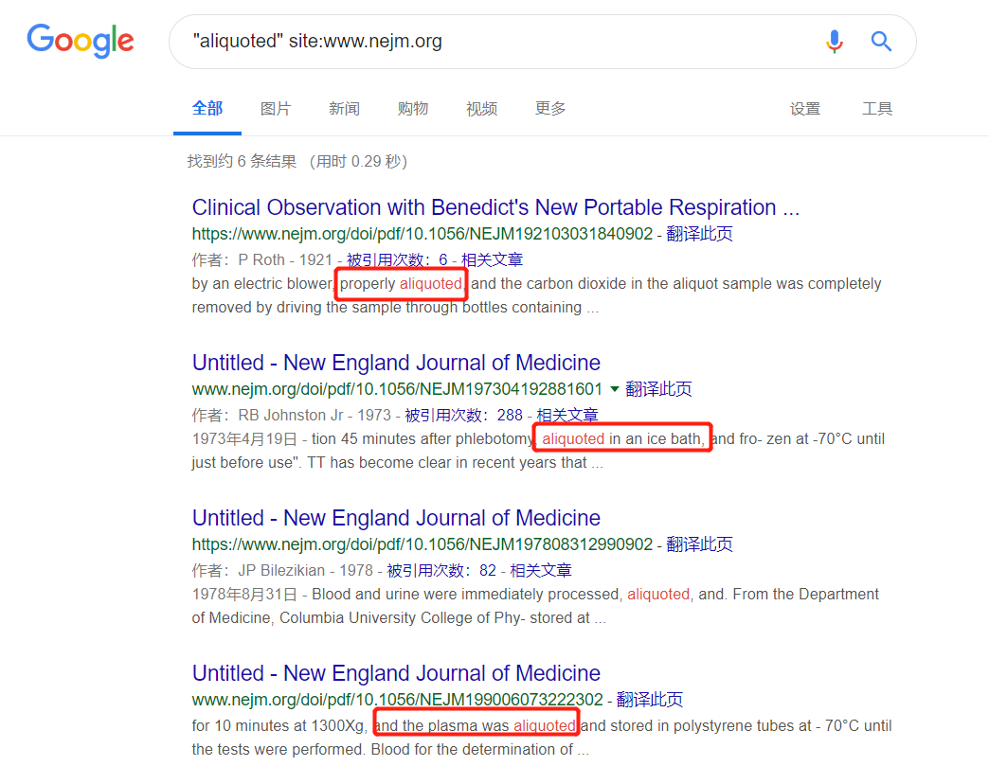Open 相关文章 for the JP Bilezikian result
The width and height of the screenshot is (989, 784).
pos(541,570)
